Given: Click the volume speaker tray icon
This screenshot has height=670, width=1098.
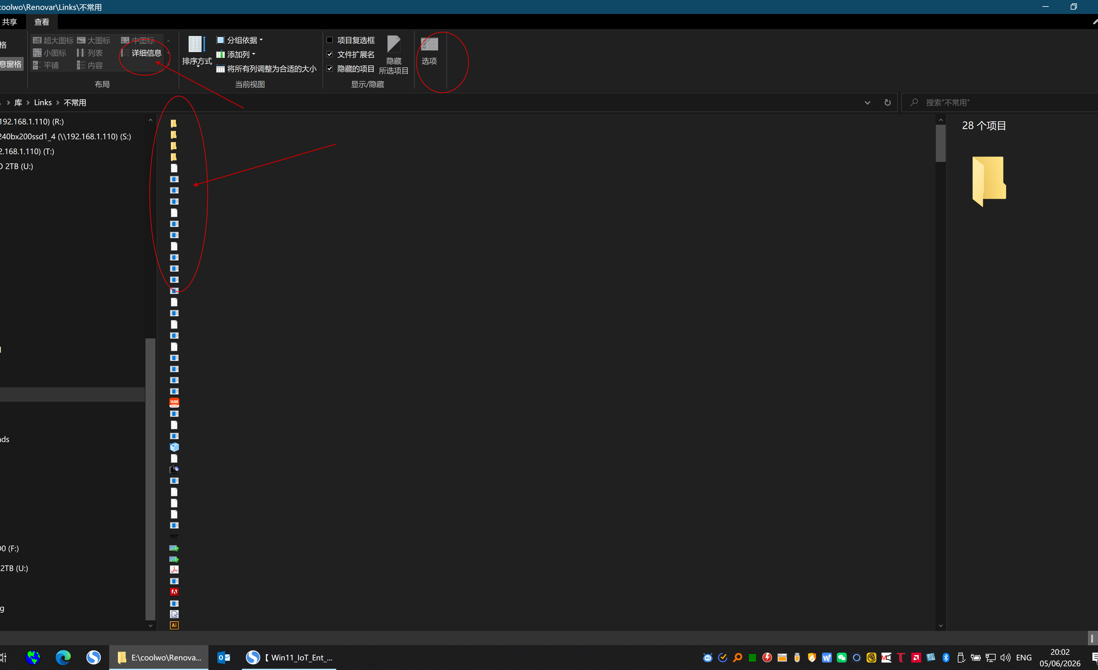Looking at the screenshot, I should pos(1005,658).
